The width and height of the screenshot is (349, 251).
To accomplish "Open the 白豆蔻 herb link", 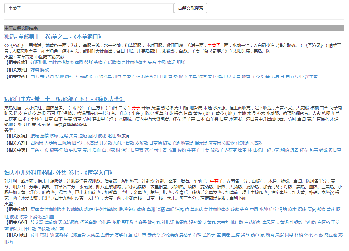I will point(108,150).
